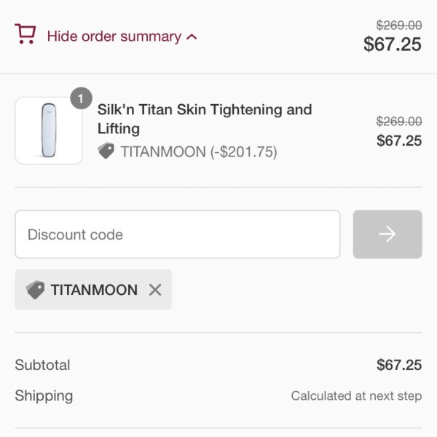Image resolution: width=437 pixels, height=437 pixels.
Task: Click the shopping cart icon
Action: 25,34
